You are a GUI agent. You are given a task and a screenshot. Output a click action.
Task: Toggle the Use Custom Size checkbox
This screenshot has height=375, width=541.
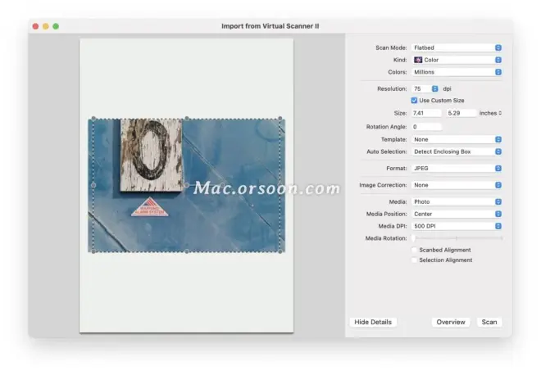pyautogui.click(x=415, y=100)
